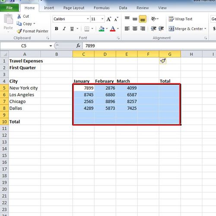The height and width of the screenshot is (216, 216).
Task: Increase cell indent
Action: tap(161, 29)
